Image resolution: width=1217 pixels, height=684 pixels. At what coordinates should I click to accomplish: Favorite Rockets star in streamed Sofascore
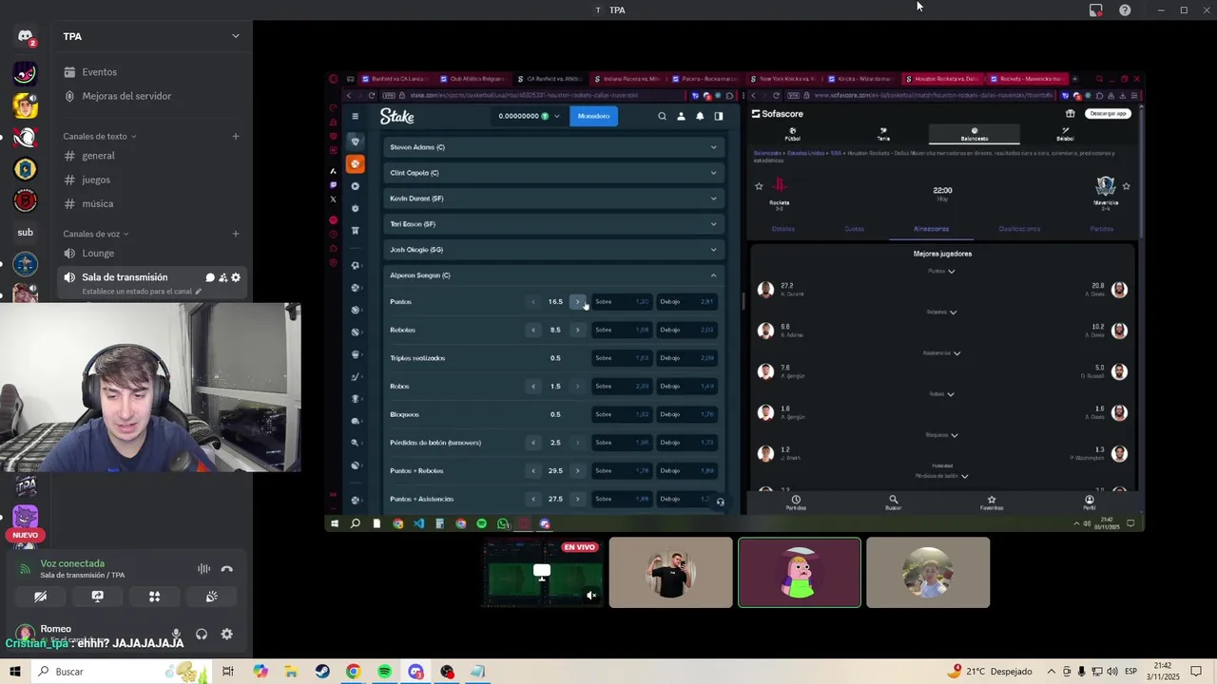pyautogui.click(x=759, y=186)
